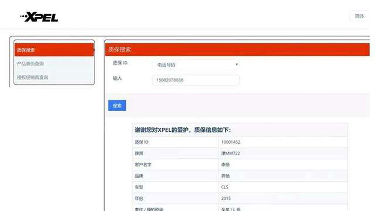The image size is (375, 211).
Task: Select car model value CLS
Action: [225, 187]
